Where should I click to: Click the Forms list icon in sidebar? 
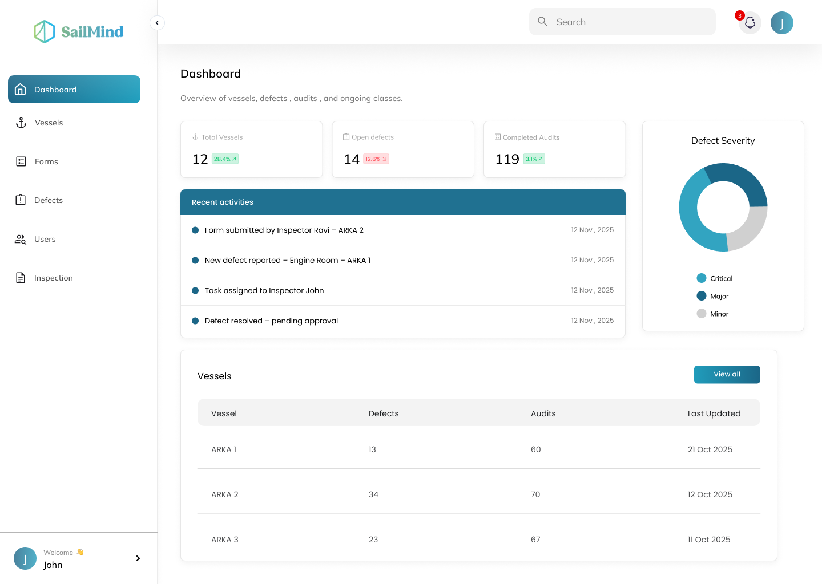point(21,161)
